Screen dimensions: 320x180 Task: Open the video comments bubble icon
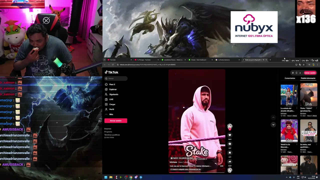click(230, 144)
